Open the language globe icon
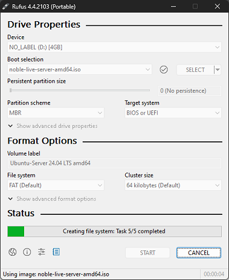Image resolution: width=229 pixels, height=280 pixels. [x=12, y=252]
